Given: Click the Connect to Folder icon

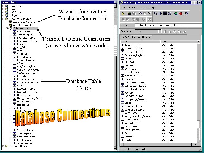Looking at the screenshot, I should coord(129,14).
